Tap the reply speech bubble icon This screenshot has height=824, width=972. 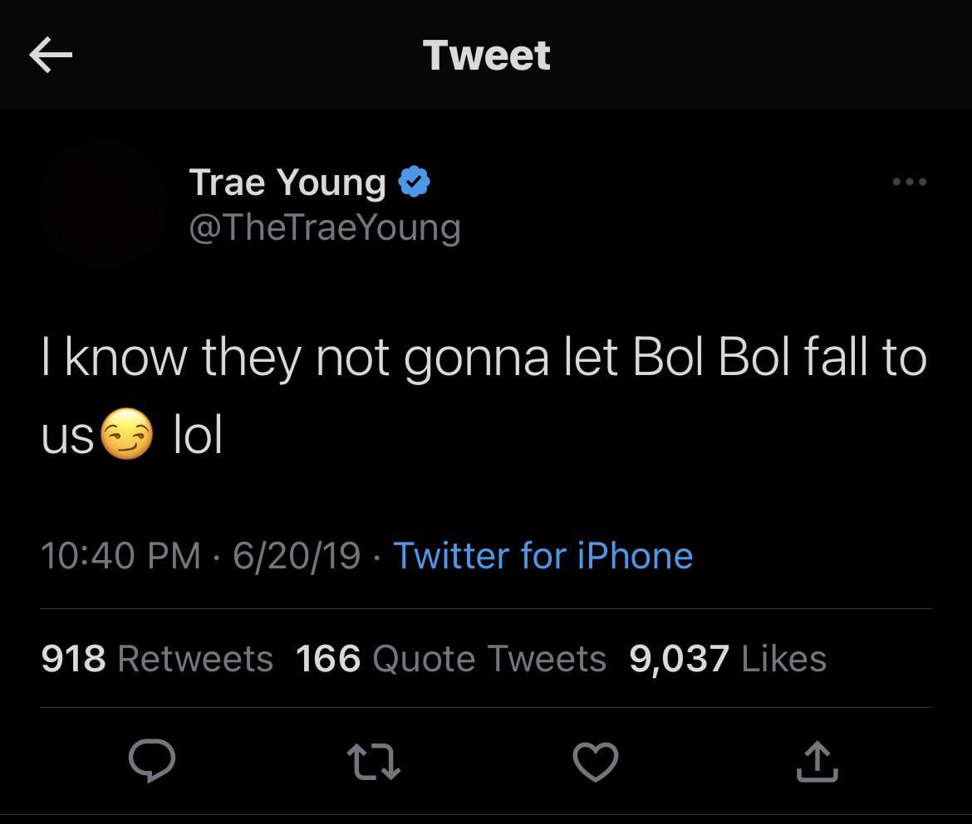pos(152,761)
